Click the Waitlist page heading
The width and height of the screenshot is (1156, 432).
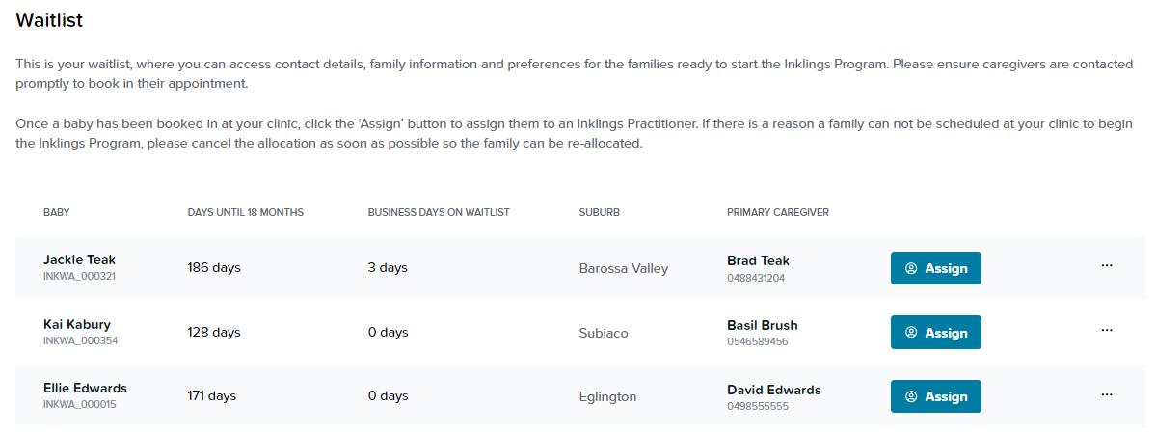pyautogui.click(x=48, y=19)
